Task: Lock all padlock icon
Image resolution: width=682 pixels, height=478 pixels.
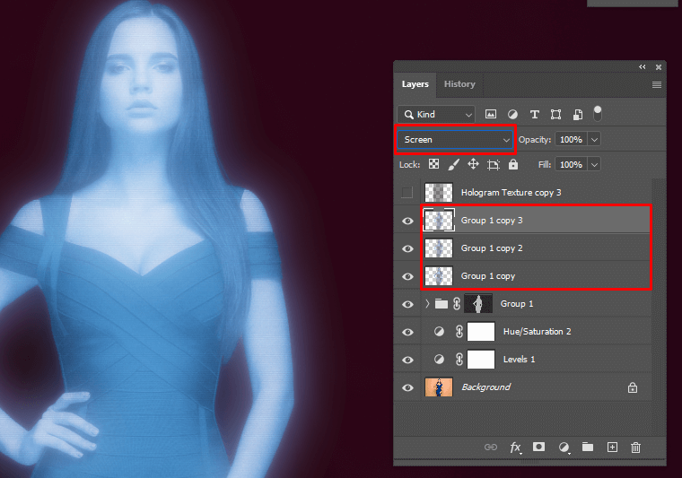Action: point(513,164)
